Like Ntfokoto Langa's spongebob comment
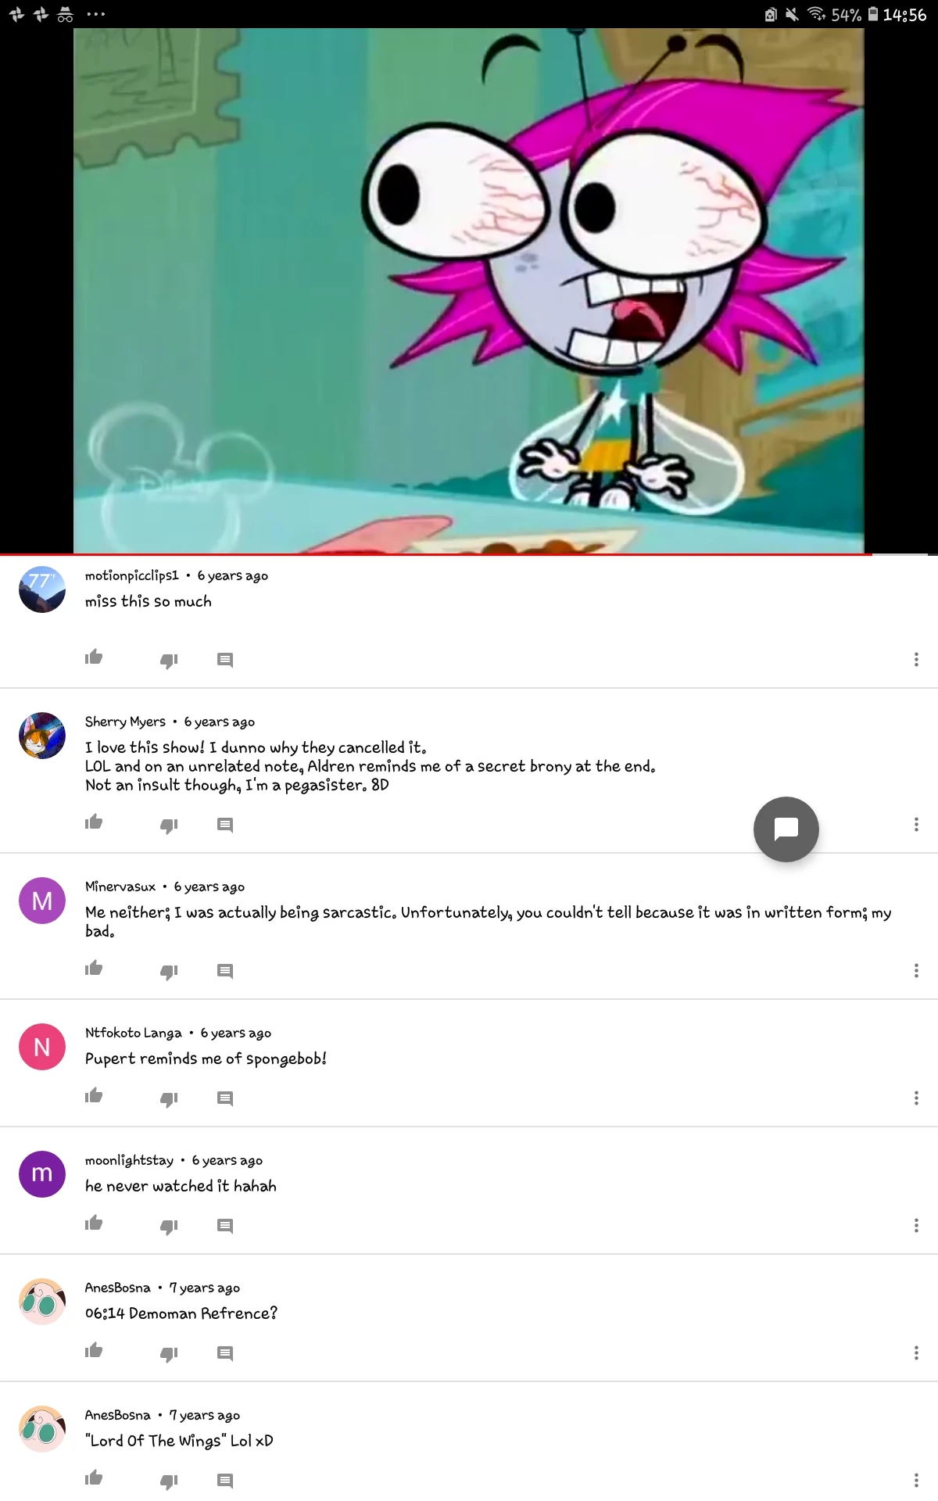 [x=94, y=1096]
